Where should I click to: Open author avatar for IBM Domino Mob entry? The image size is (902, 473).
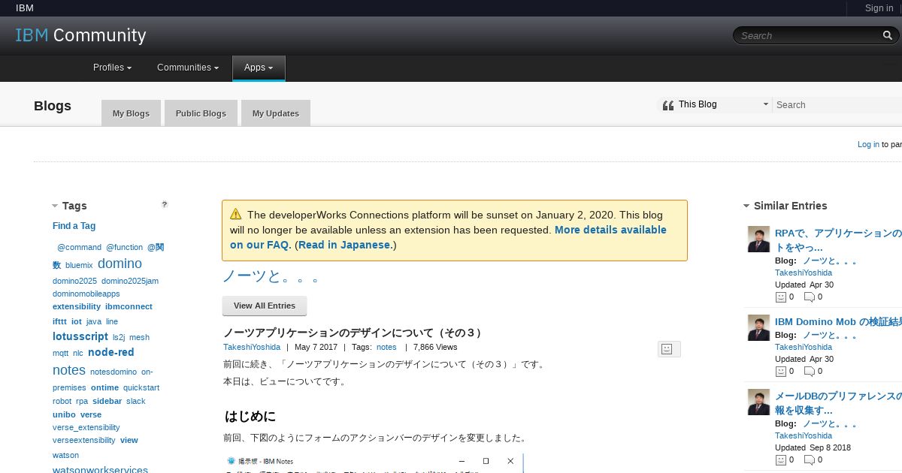point(758,327)
